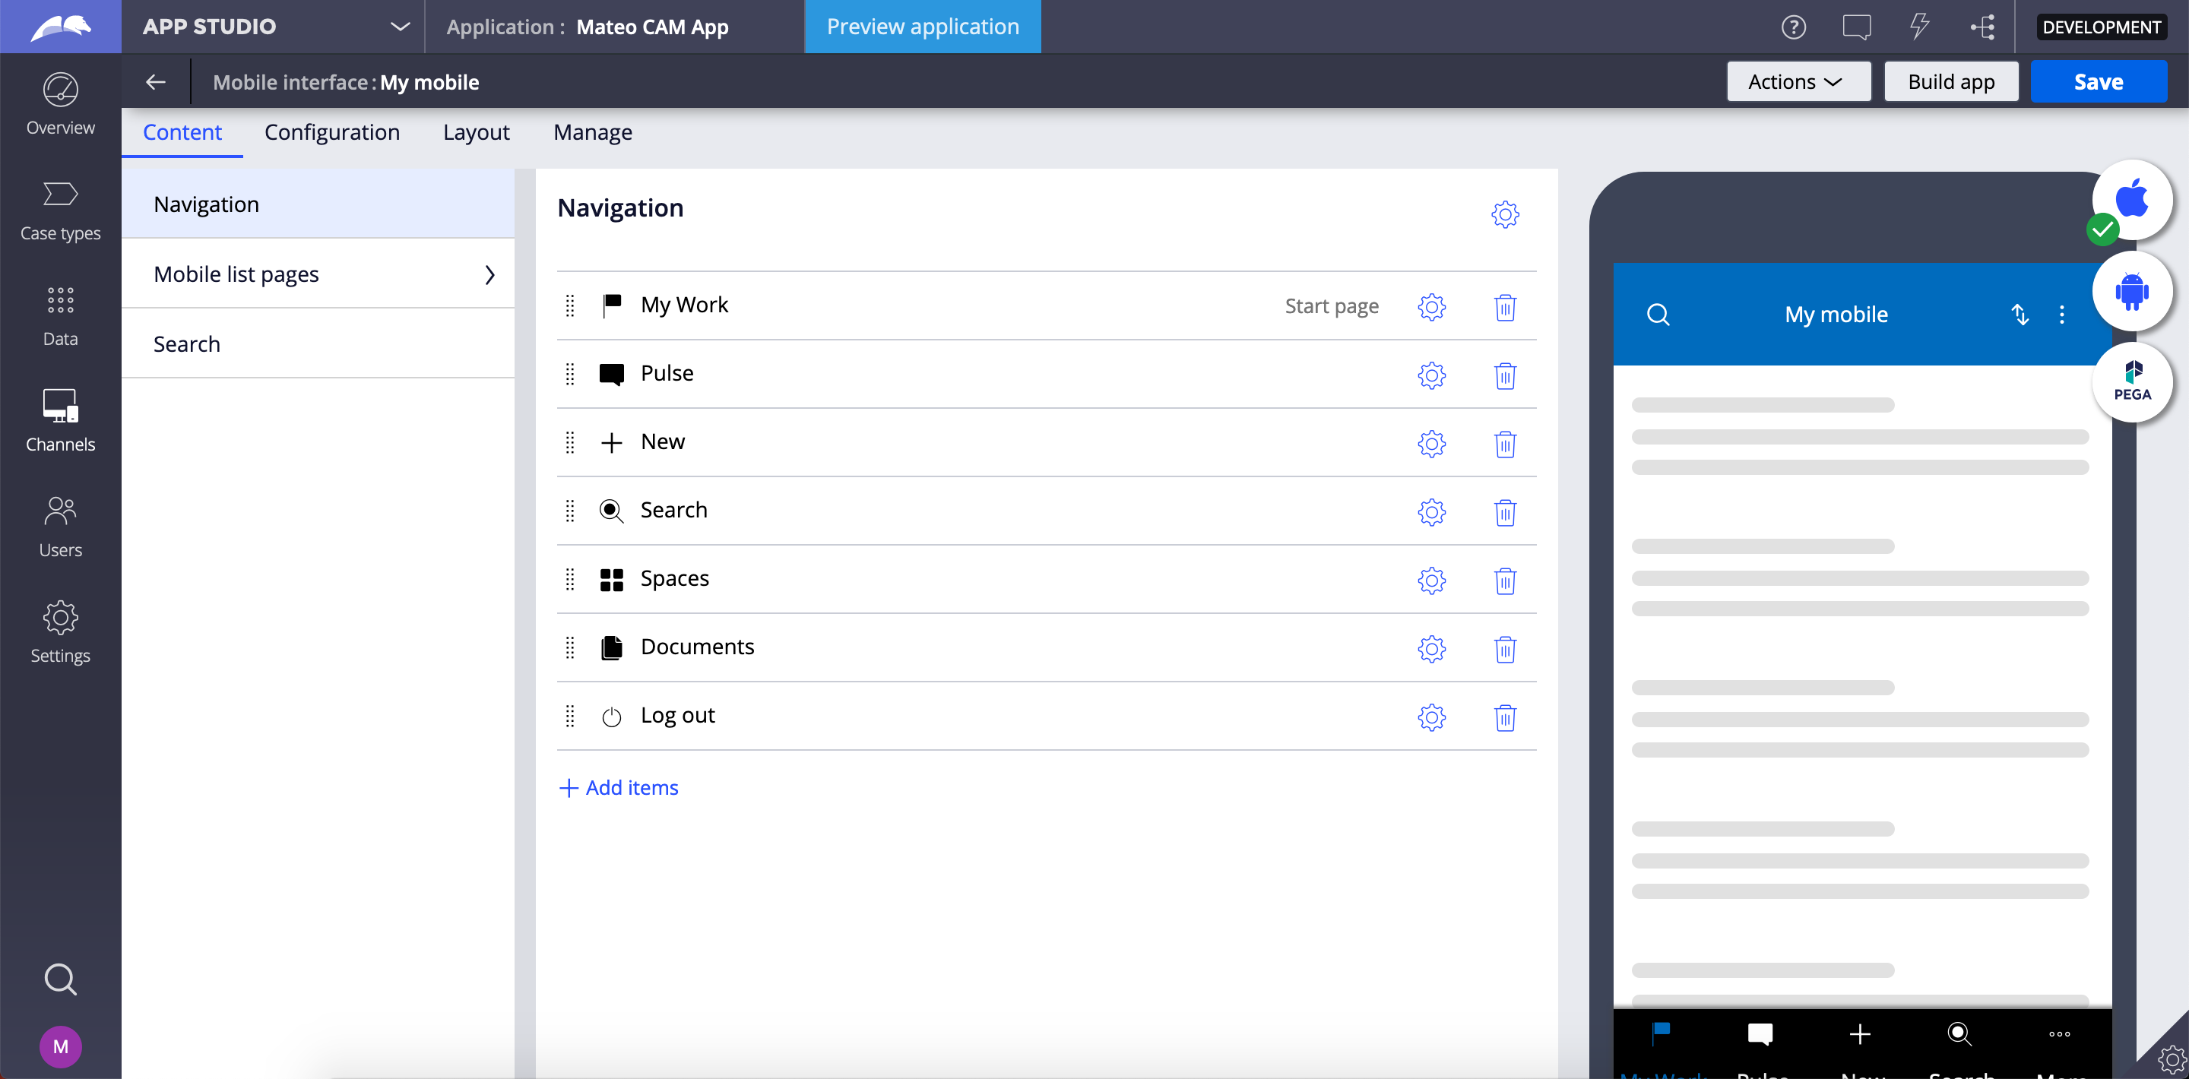The width and height of the screenshot is (2189, 1079).
Task: Open configuration gear for the Pulse item
Action: 1431,375
